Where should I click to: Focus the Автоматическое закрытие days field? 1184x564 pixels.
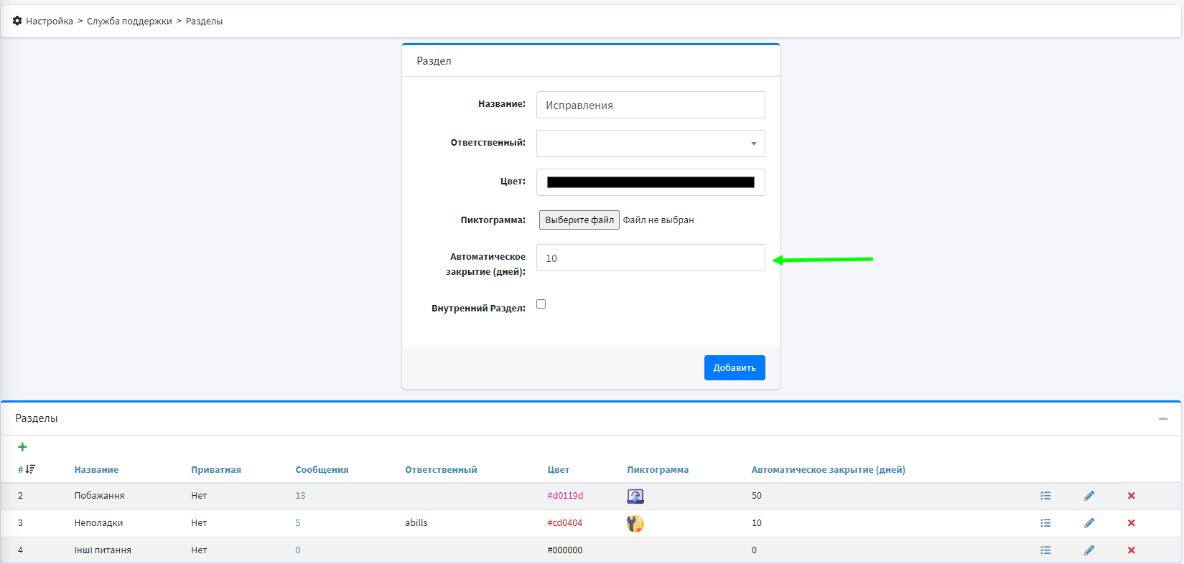point(650,258)
